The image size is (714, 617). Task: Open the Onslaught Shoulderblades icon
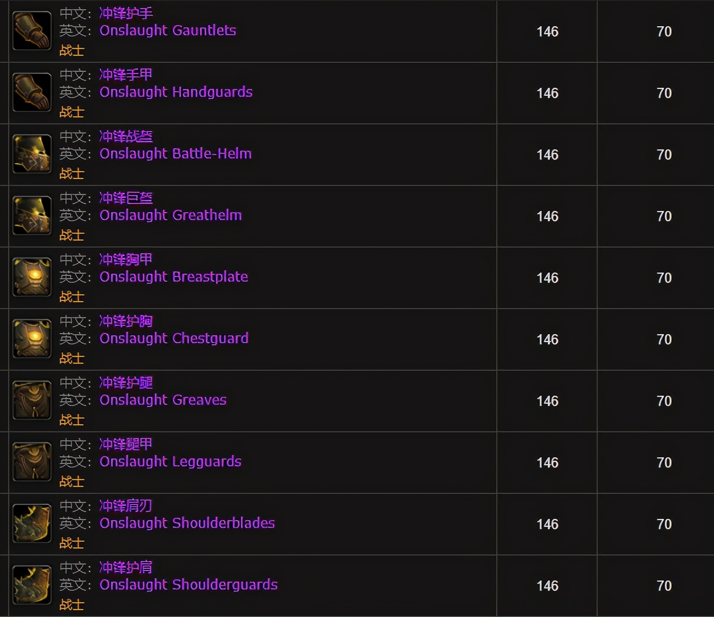pos(32,523)
